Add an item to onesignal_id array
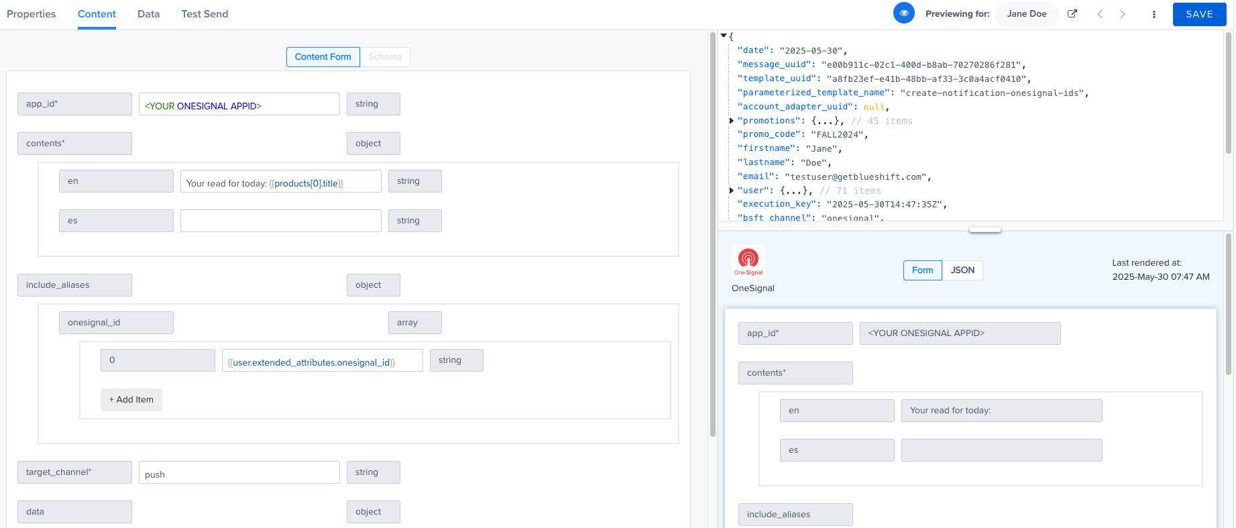 (131, 400)
